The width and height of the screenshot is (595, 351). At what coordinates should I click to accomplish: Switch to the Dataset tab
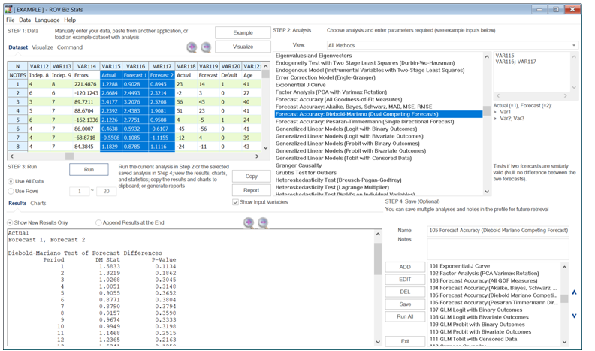(18, 47)
